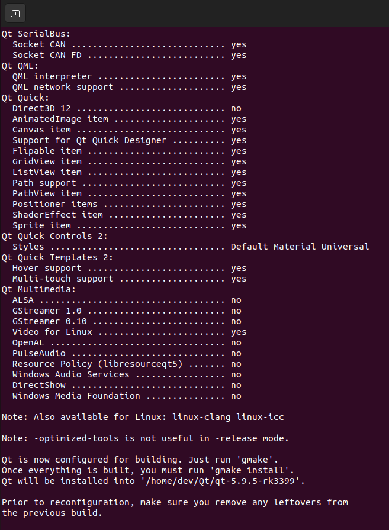
Task: Click the 'Qt SerialBus:' heading line
Action: pyautogui.click(x=36, y=34)
